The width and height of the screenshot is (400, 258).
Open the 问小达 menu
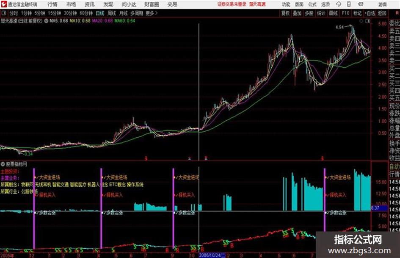coord(129,4)
